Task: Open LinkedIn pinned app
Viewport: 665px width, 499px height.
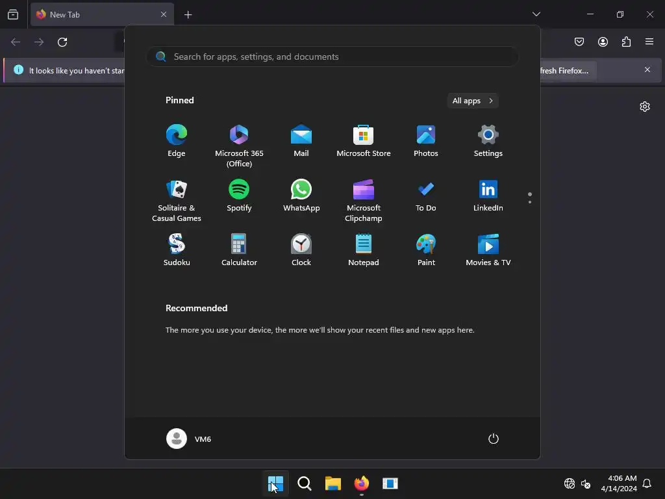Action: click(488, 196)
